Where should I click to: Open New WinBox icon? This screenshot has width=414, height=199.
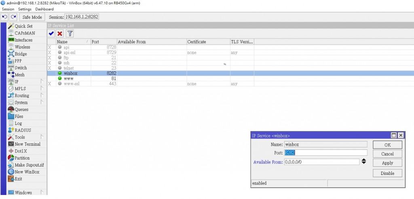coord(11,172)
